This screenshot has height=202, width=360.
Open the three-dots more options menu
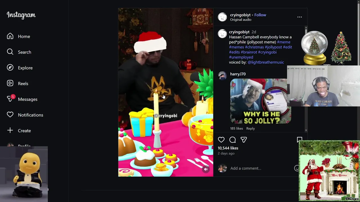click(x=300, y=17)
